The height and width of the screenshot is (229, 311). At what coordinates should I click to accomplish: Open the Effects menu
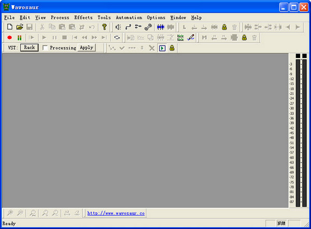(x=83, y=18)
